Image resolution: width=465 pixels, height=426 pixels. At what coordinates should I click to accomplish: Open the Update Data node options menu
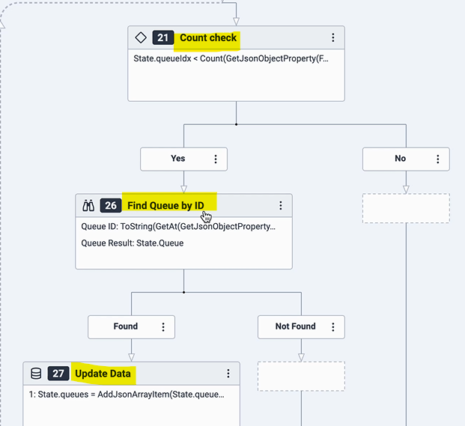click(228, 374)
